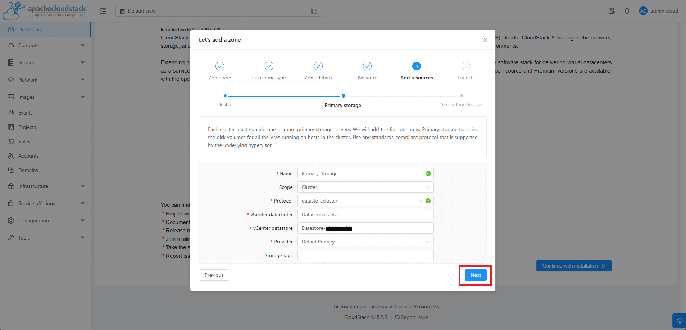This screenshot has width=686, height=330.
Task: Open Roles in sidebar
Action: tap(45, 141)
